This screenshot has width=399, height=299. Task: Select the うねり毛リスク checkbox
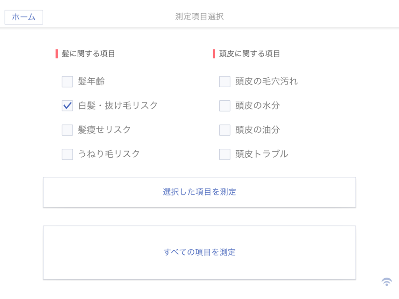click(67, 154)
